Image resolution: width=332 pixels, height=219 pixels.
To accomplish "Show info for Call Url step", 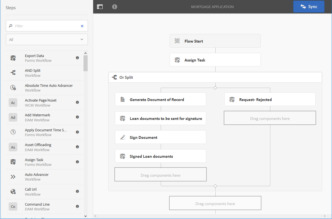I will pyautogui.click(x=78, y=191).
